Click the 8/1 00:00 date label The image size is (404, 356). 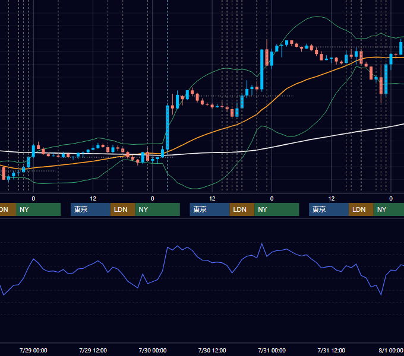tap(391, 351)
